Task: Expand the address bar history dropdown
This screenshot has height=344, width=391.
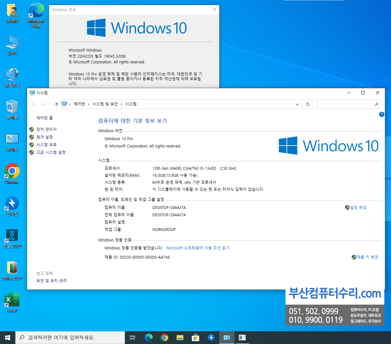Action: pos(297,104)
